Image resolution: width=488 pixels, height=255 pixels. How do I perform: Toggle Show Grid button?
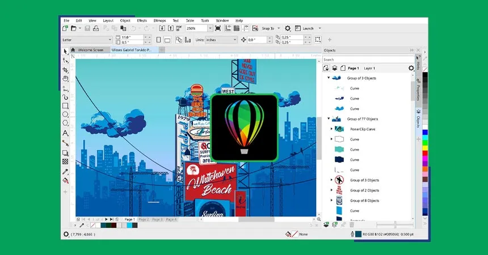(x=237, y=28)
